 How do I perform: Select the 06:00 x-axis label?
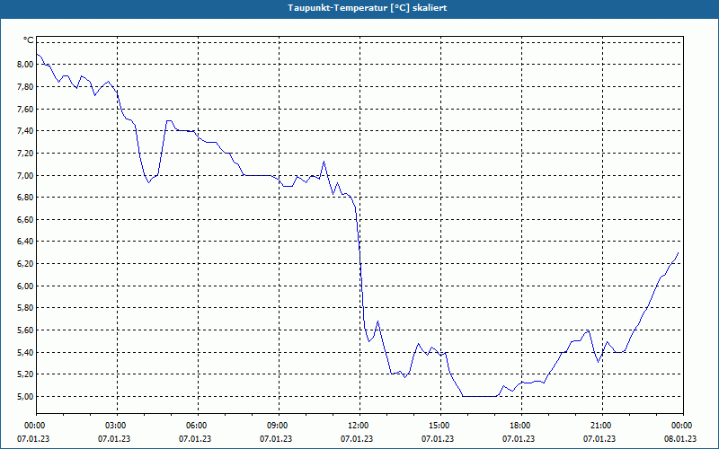click(195, 426)
